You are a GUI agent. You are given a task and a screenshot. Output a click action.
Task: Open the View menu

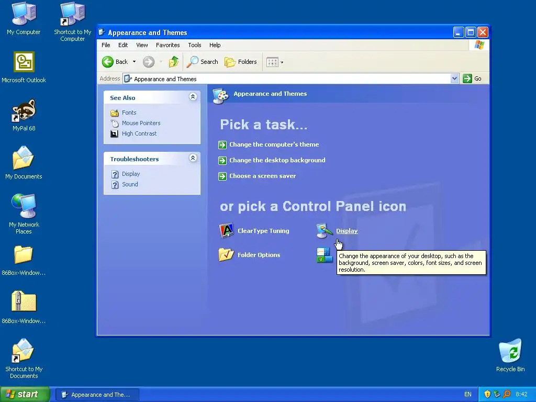click(142, 45)
